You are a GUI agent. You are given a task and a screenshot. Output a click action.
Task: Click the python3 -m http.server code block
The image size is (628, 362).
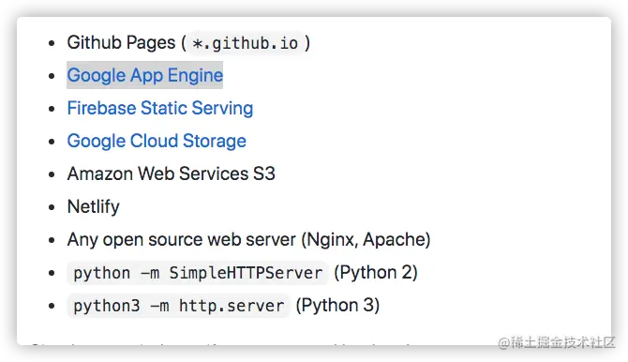coord(179,306)
